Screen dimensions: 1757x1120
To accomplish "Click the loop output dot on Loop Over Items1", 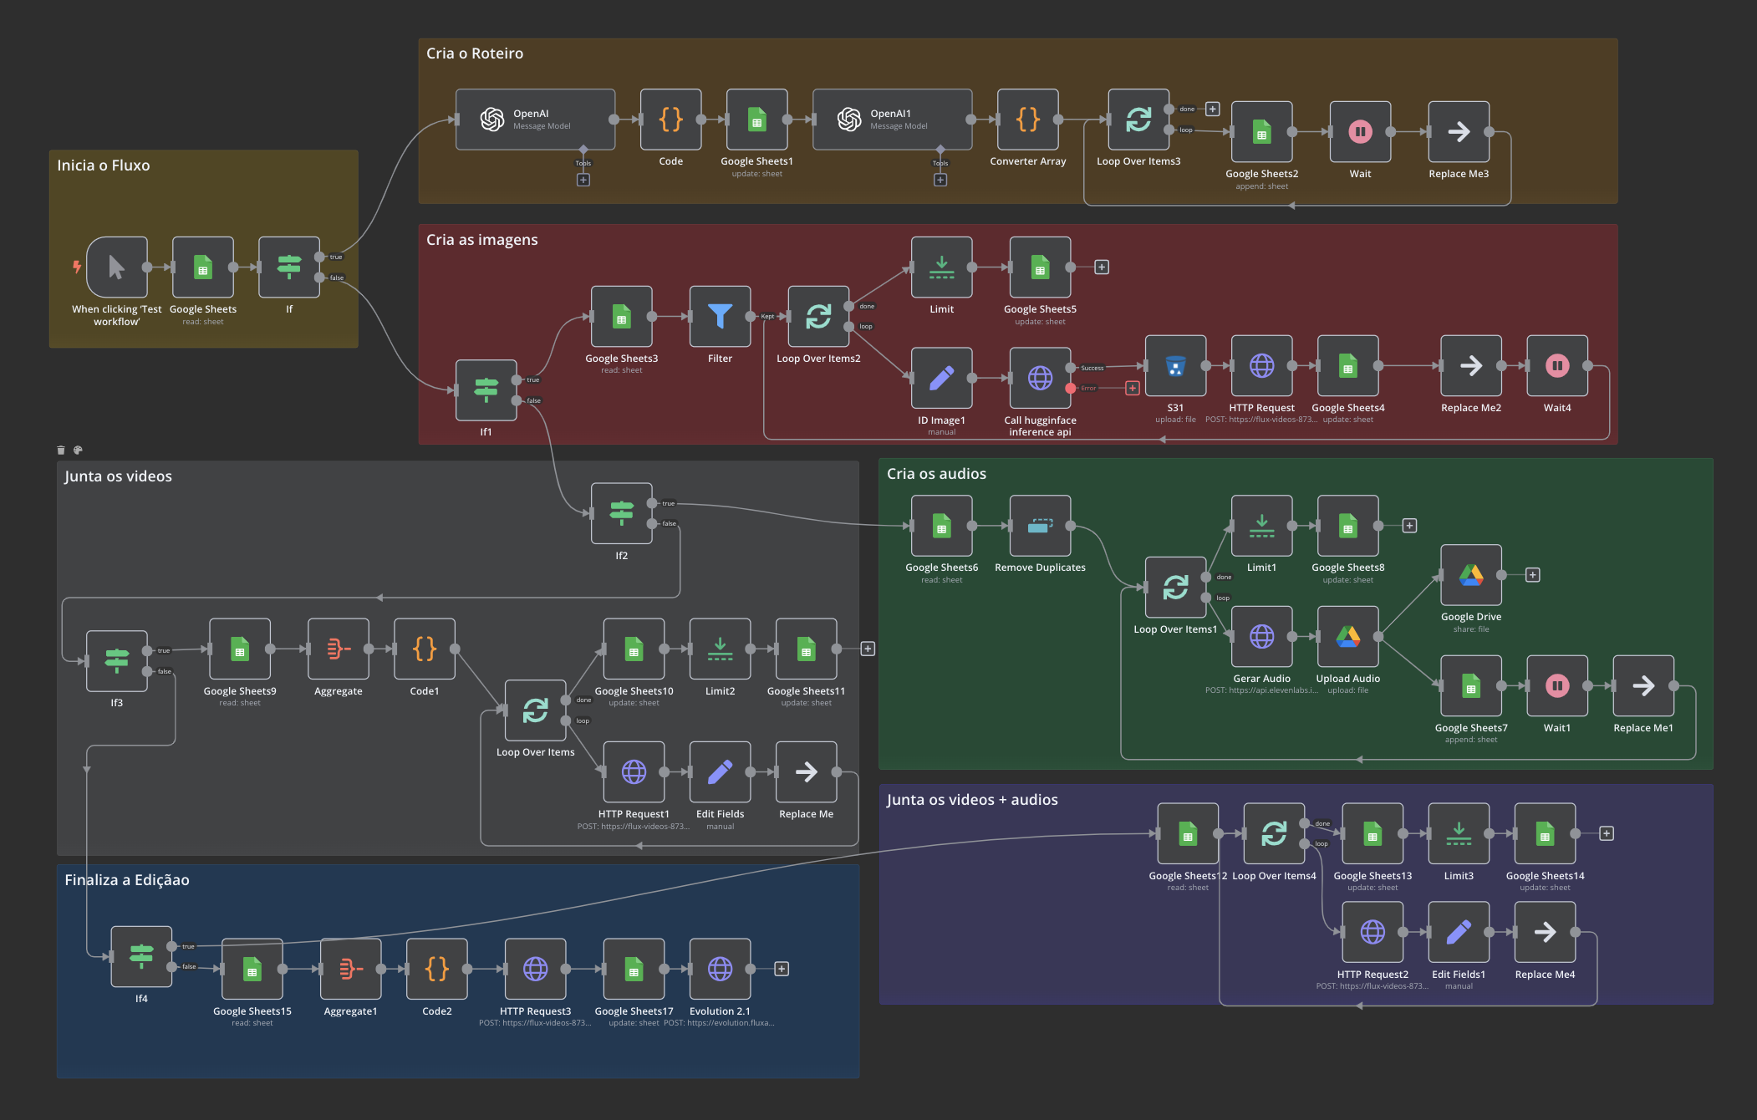I will pyautogui.click(x=1206, y=598).
